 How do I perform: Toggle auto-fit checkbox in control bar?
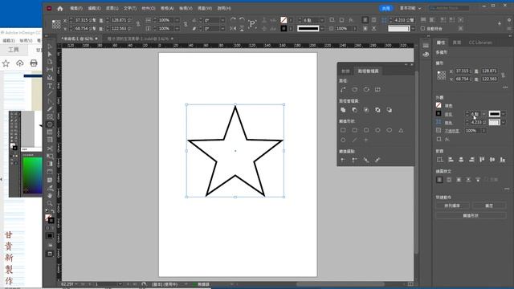pos(423,29)
